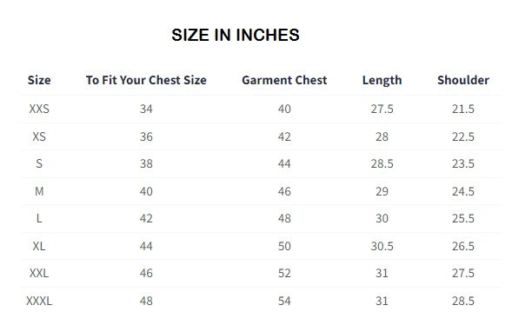Click length value 30.5
Viewport: 512px width, 325px height.
[382, 246]
